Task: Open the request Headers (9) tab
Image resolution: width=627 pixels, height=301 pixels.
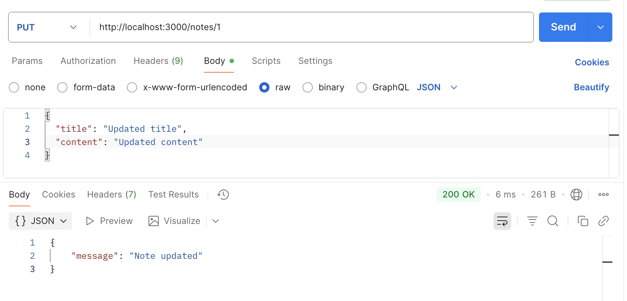Action: [158, 61]
